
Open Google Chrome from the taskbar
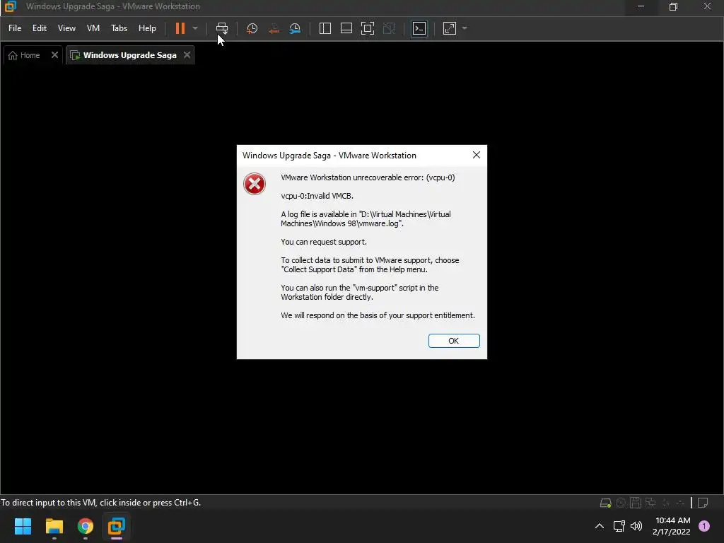(x=86, y=526)
